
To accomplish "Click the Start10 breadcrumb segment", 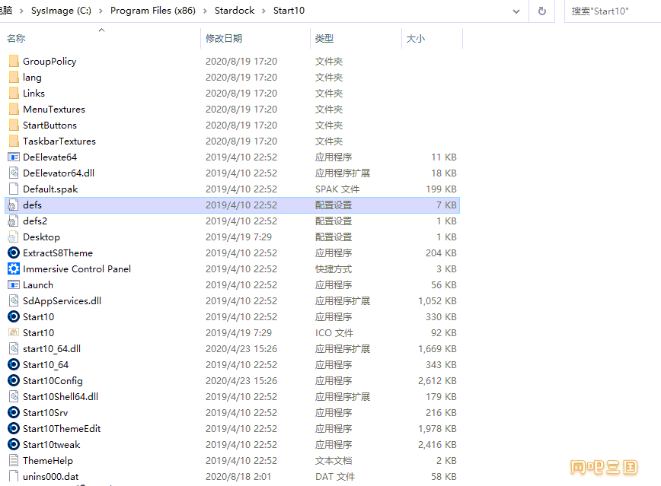I will pos(289,11).
